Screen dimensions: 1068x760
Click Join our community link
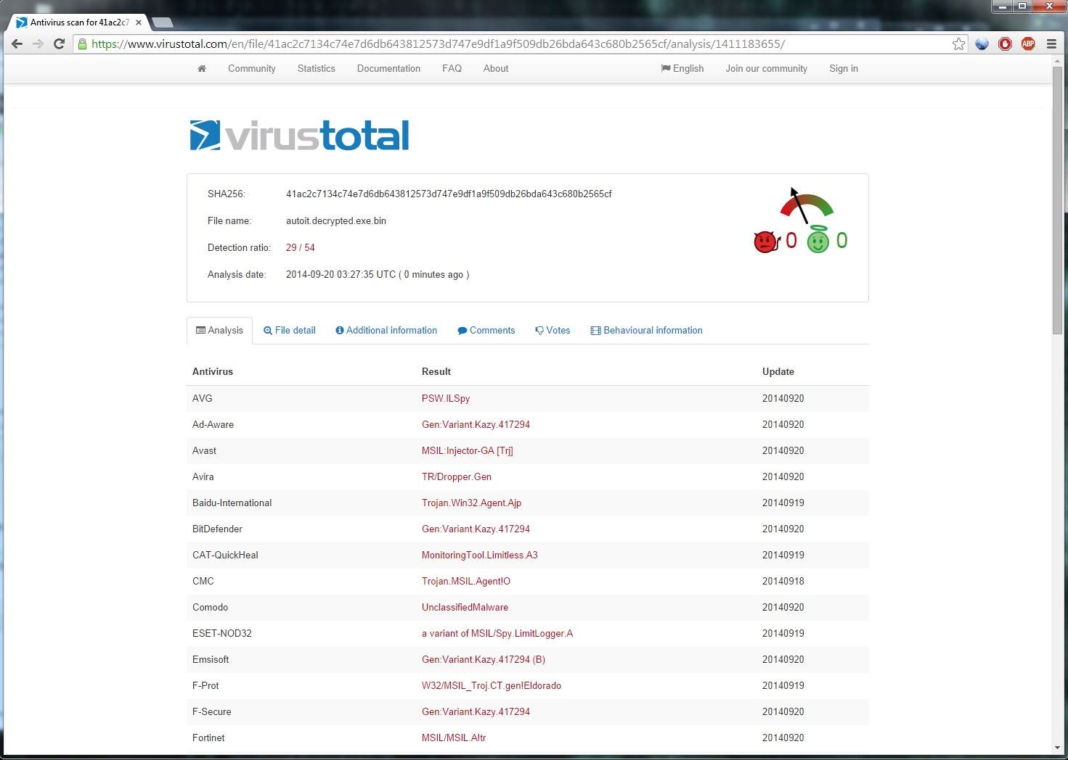pos(766,68)
